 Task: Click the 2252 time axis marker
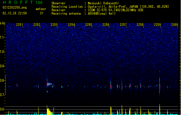click(x=37, y=25)
